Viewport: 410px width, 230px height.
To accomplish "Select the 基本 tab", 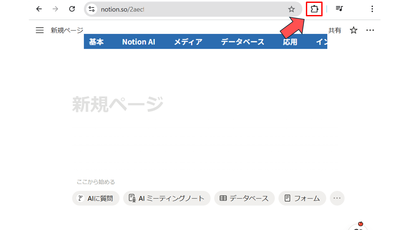I will pyautogui.click(x=96, y=42).
